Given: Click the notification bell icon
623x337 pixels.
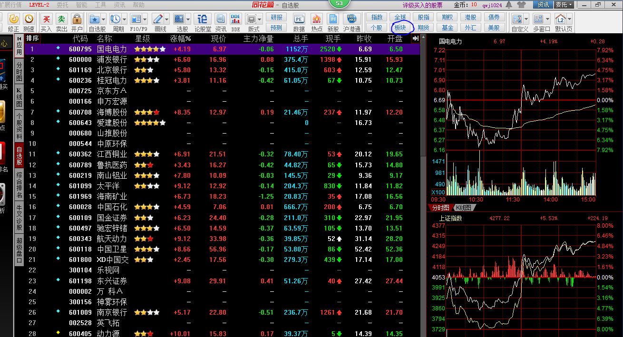Looking at the screenshot, I should (509, 5).
